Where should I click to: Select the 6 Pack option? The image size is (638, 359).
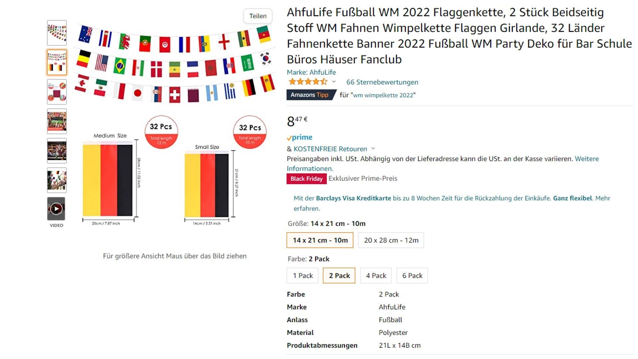[x=412, y=276]
